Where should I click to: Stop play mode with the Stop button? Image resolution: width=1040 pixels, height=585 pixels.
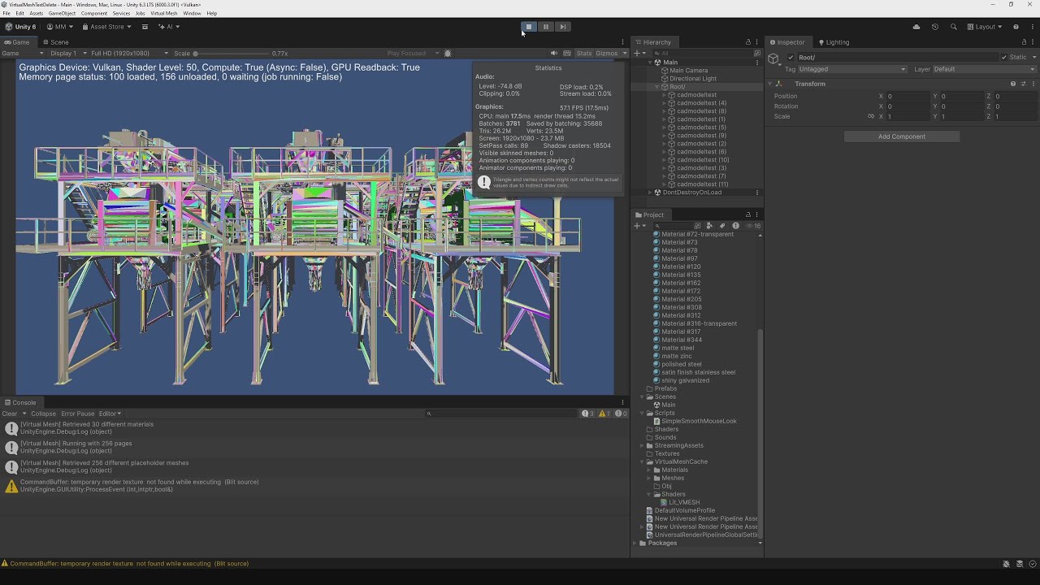[528, 27]
